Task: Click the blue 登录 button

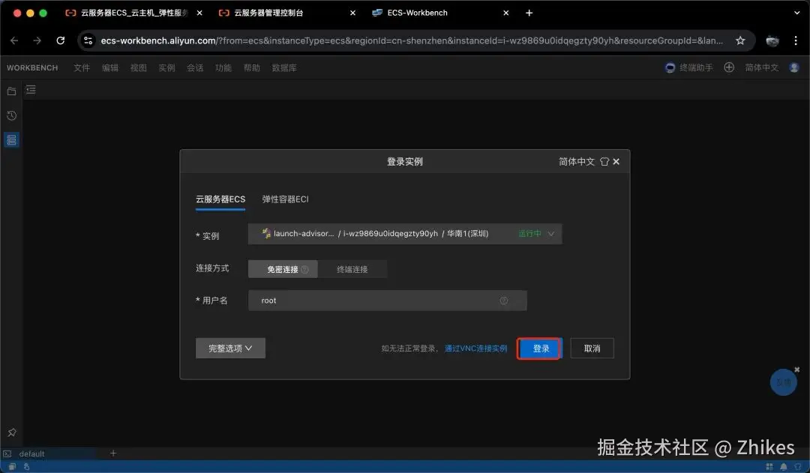Action: tap(539, 349)
